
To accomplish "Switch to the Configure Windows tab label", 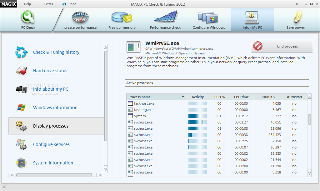I will pyautogui.click(x=209, y=27).
